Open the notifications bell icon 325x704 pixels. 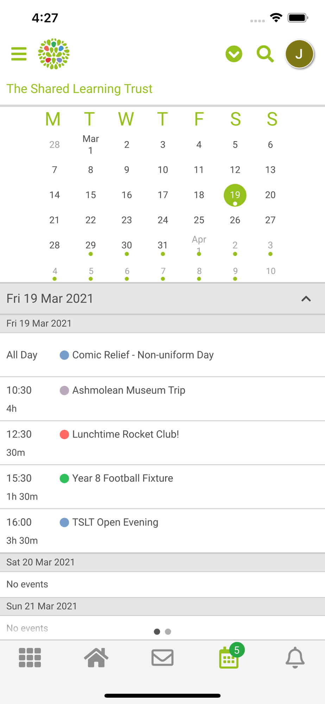[295, 658]
